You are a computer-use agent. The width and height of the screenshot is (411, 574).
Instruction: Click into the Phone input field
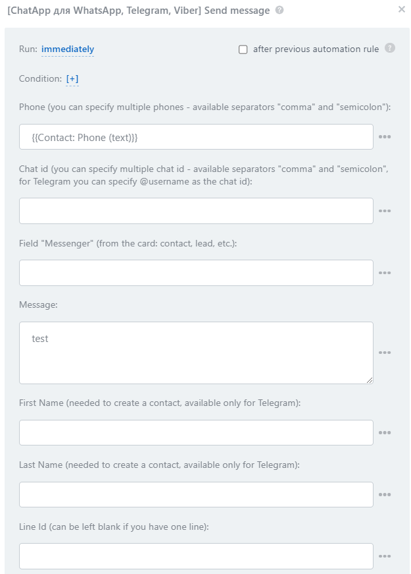click(x=196, y=137)
